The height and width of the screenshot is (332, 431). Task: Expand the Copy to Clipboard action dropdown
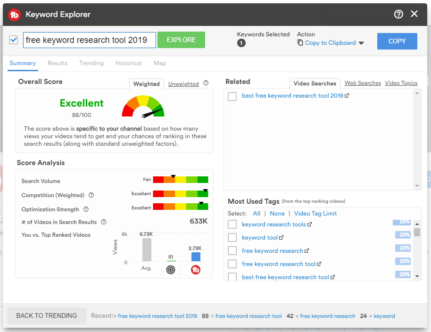coord(361,43)
